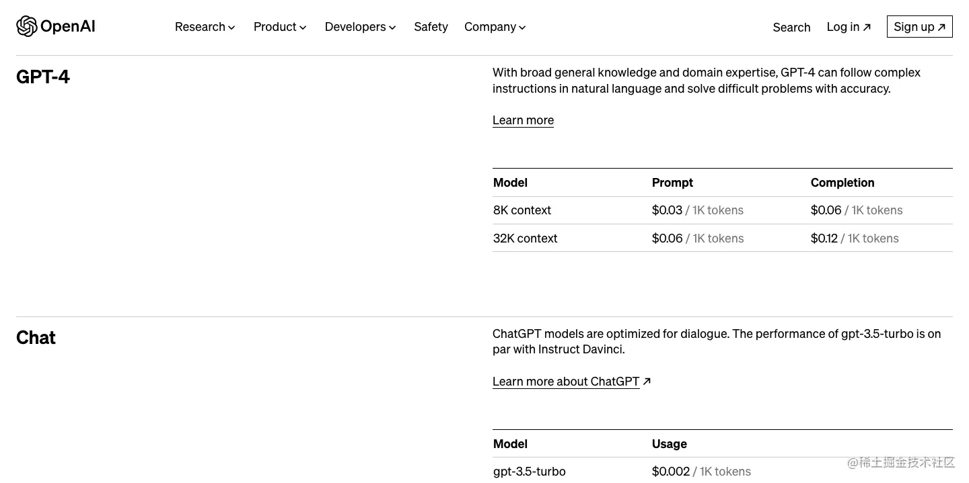The width and height of the screenshot is (969, 483).
Task: Click the OpenAI wordmark text
Action: [x=67, y=26]
